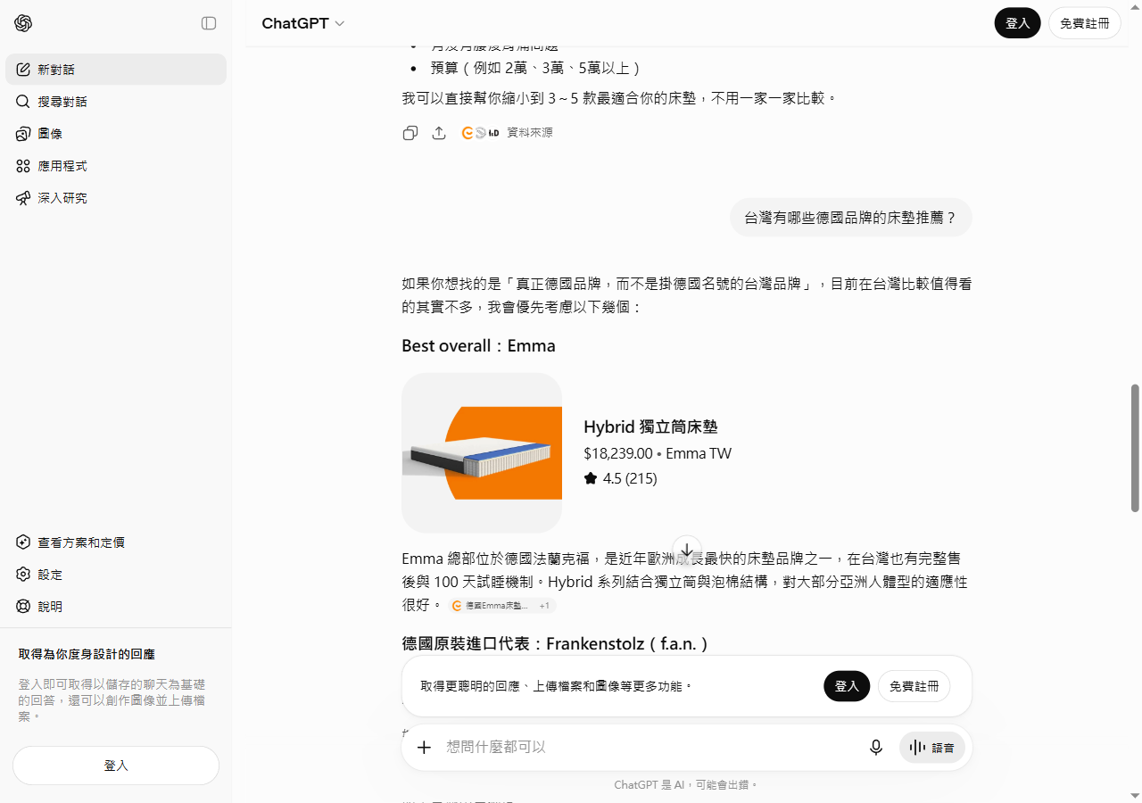The image size is (1142, 803).
Task: Share the response via share icon
Action: 439,133
